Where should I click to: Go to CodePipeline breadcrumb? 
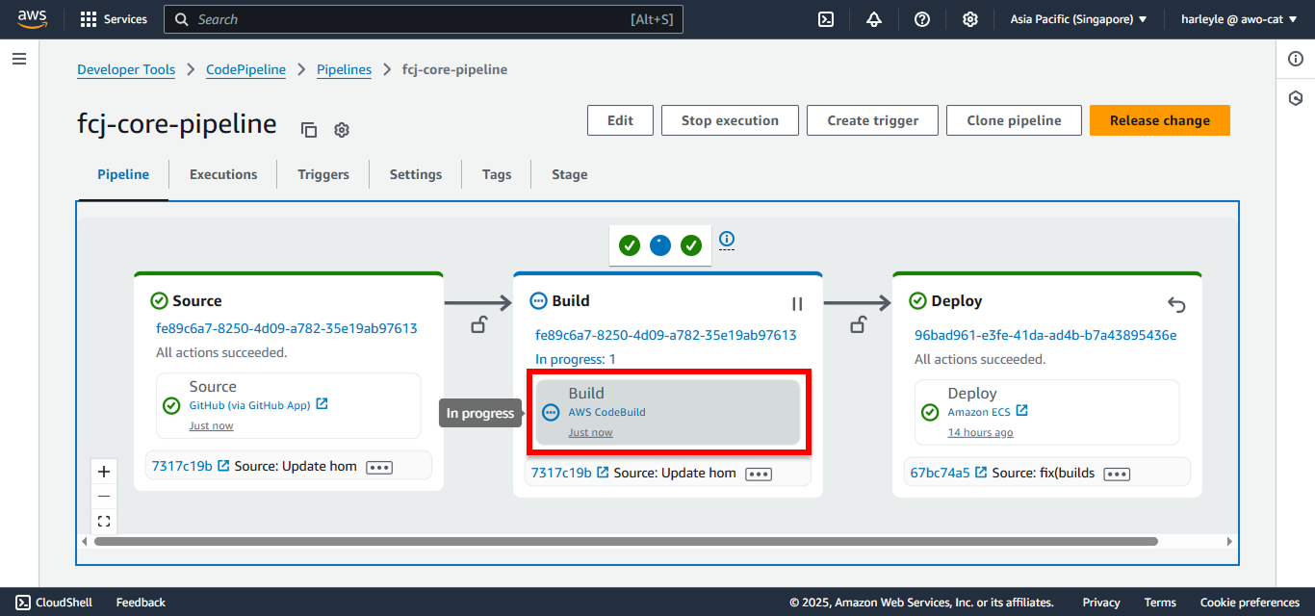(x=246, y=69)
